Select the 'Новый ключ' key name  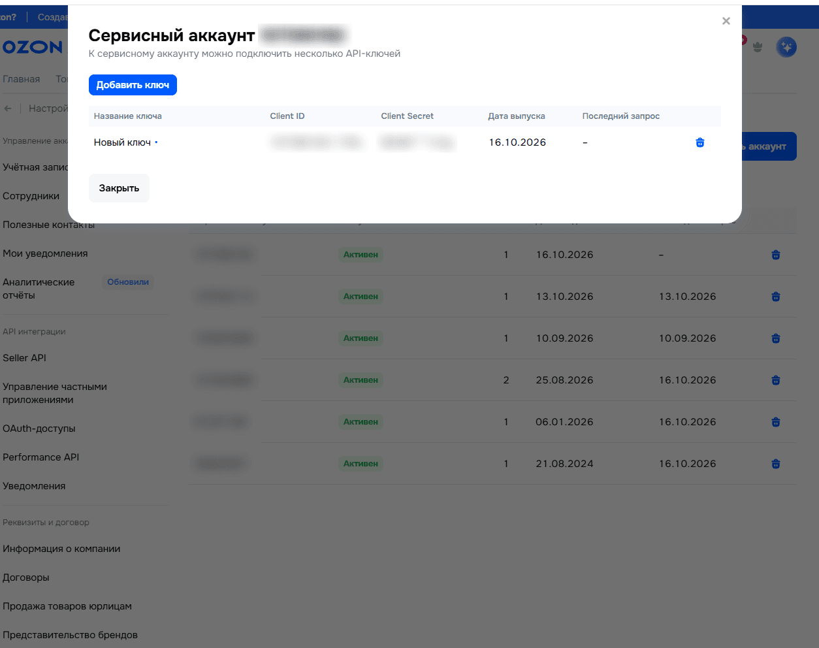(122, 142)
